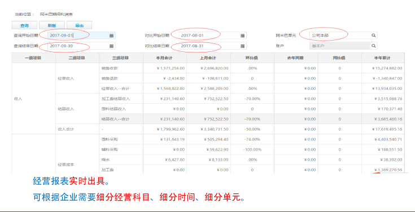Click the -50.00% 环比值 cell
This screenshot has height=212, width=415.
click(x=252, y=129)
